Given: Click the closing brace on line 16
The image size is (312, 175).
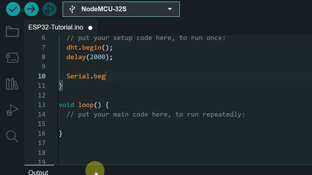Looking at the screenshot, I should 60,134.
